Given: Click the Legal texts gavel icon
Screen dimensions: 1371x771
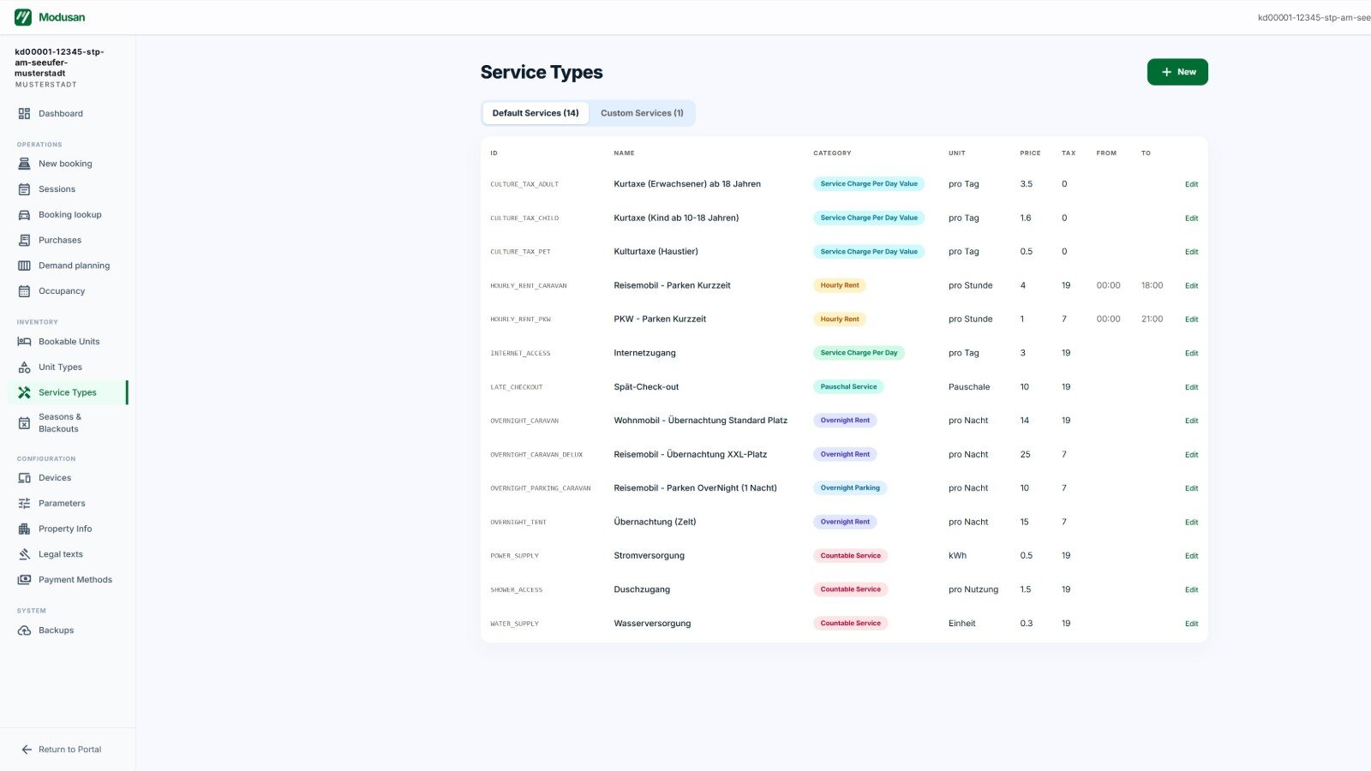Looking at the screenshot, I should 24,554.
